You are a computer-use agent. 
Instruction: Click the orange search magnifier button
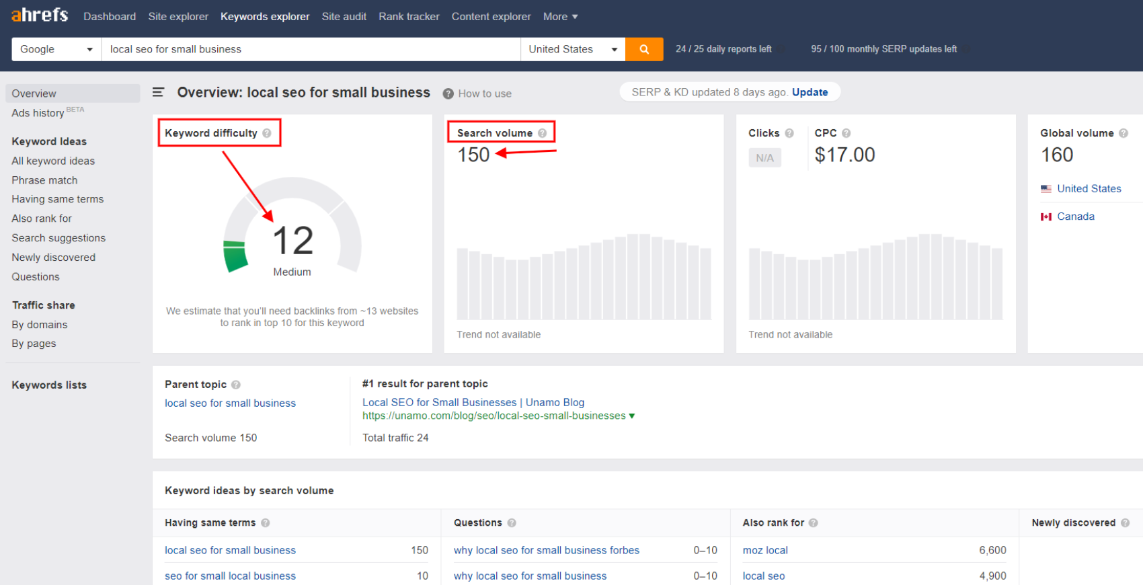644,49
